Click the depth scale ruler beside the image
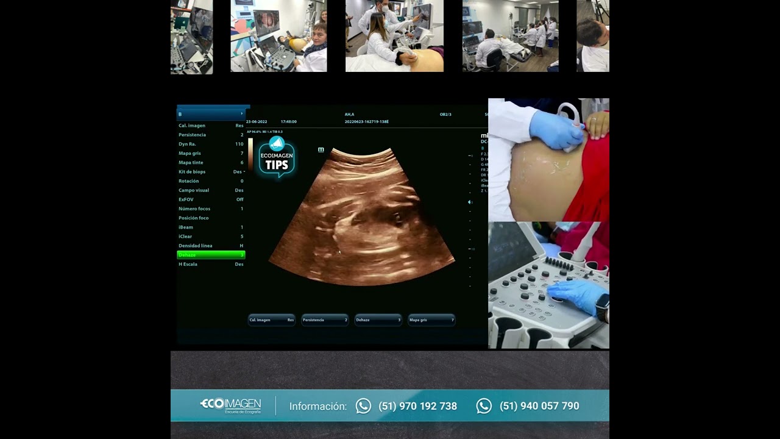This screenshot has width=780, height=439. [x=470, y=221]
